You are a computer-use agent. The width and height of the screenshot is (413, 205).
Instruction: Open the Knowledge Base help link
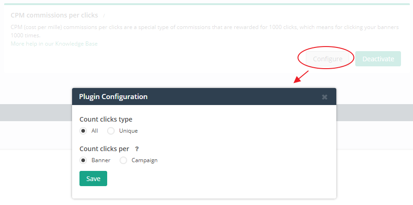click(x=54, y=44)
